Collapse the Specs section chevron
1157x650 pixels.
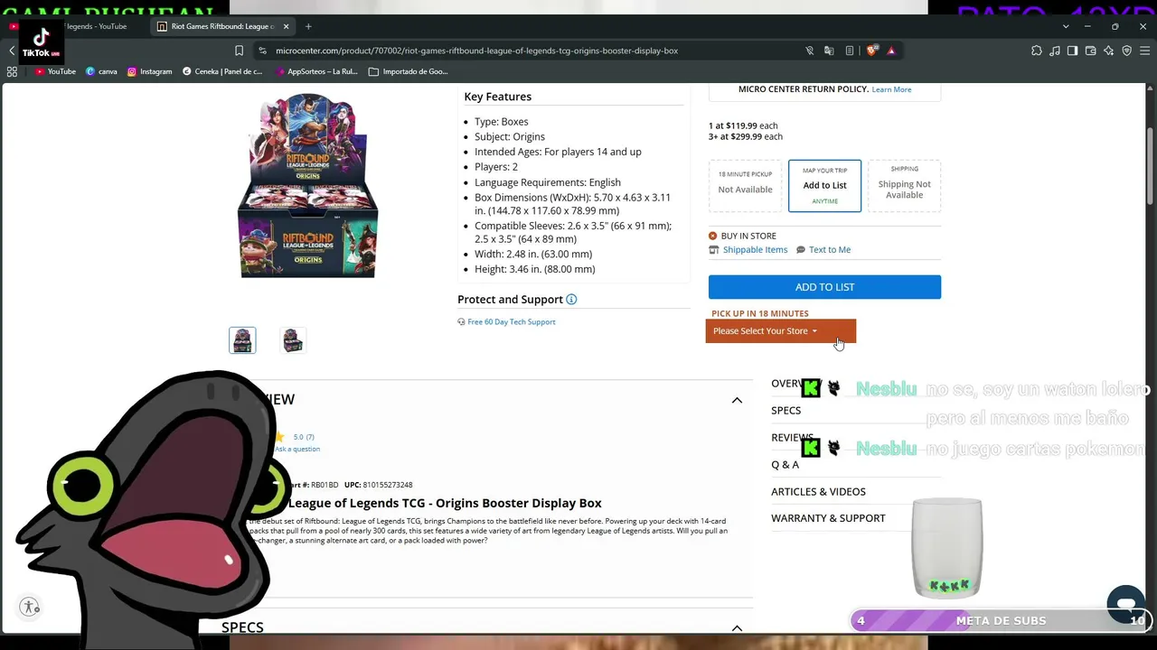(737, 627)
